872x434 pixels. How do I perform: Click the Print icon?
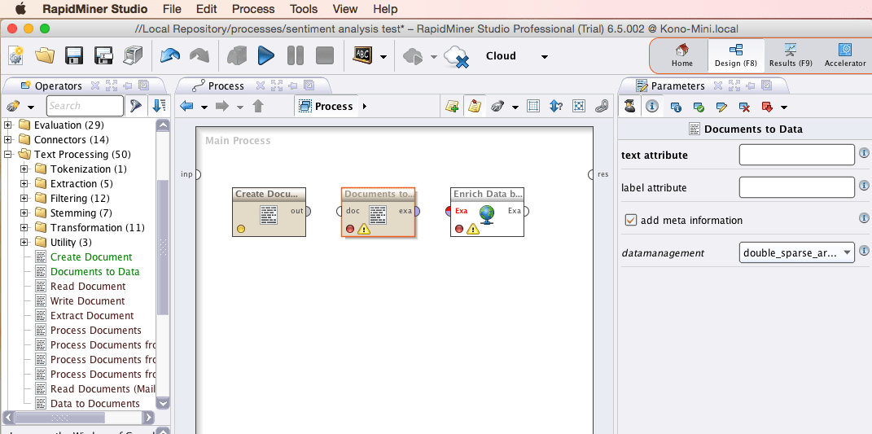[x=133, y=55]
